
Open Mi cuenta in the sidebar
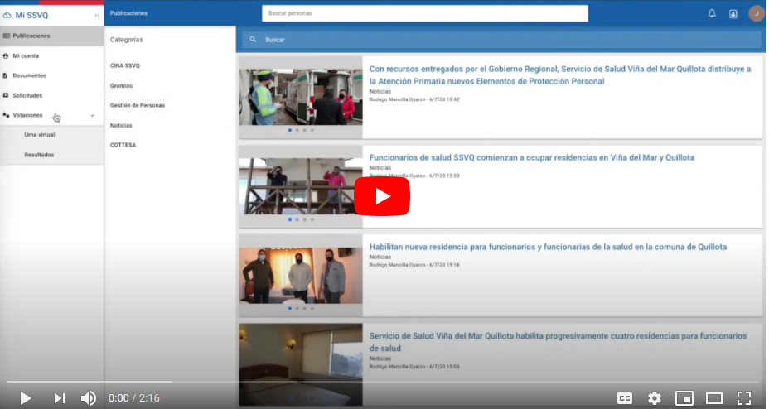click(51, 55)
